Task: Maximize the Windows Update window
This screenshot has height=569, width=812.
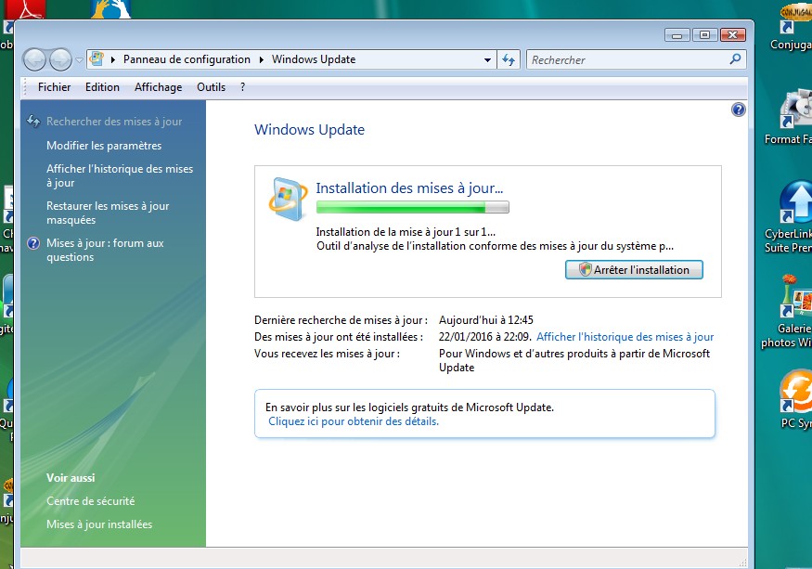Action: coord(704,34)
